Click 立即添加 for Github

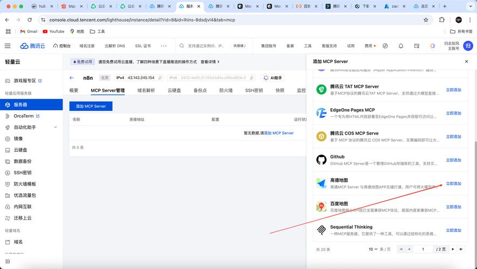[454, 160]
